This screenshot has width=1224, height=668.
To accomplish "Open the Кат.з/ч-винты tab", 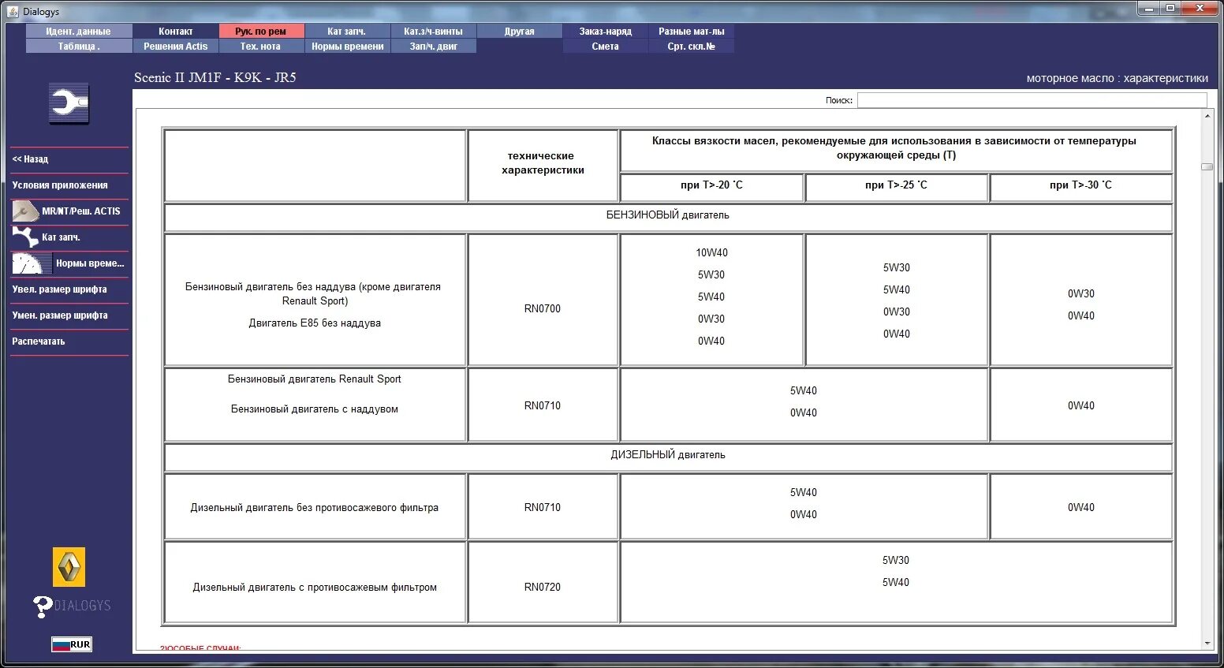I will pyautogui.click(x=433, y=32).
